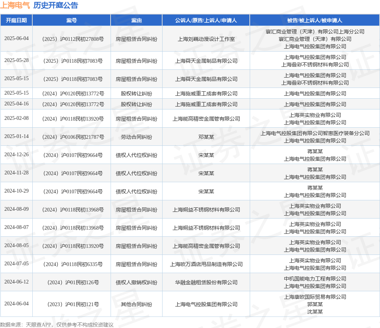This screenshot has height=328, width=380.
Task: Click plaintiff 邓某某
Action: tap(206, 137)
